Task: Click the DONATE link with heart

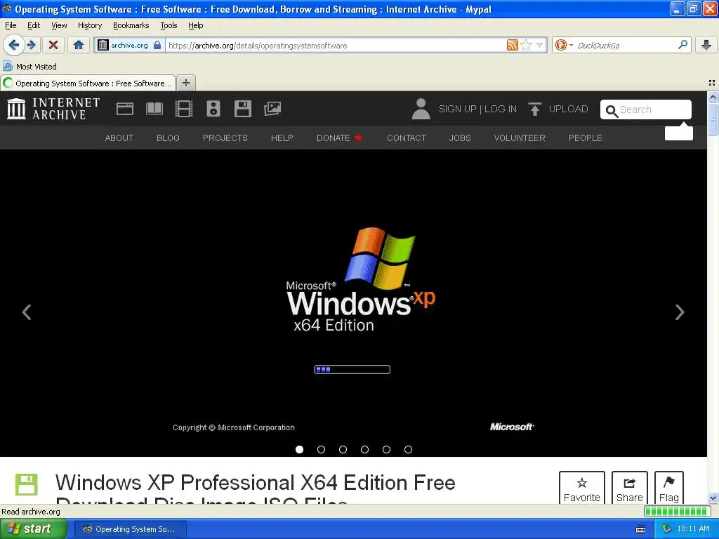Action: [339, 138]
